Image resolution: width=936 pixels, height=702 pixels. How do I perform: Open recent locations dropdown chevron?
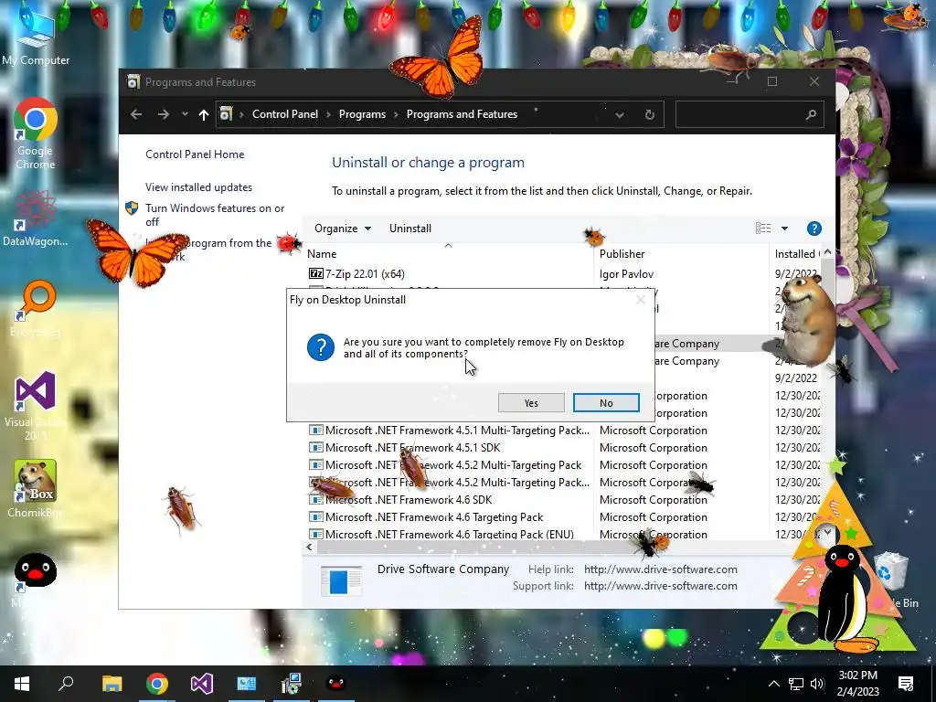click(185, 114)
